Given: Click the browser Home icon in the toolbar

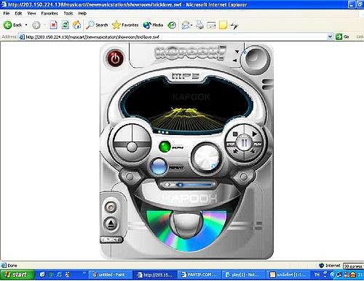Looking at the screenshot, I should coord(76,25).
